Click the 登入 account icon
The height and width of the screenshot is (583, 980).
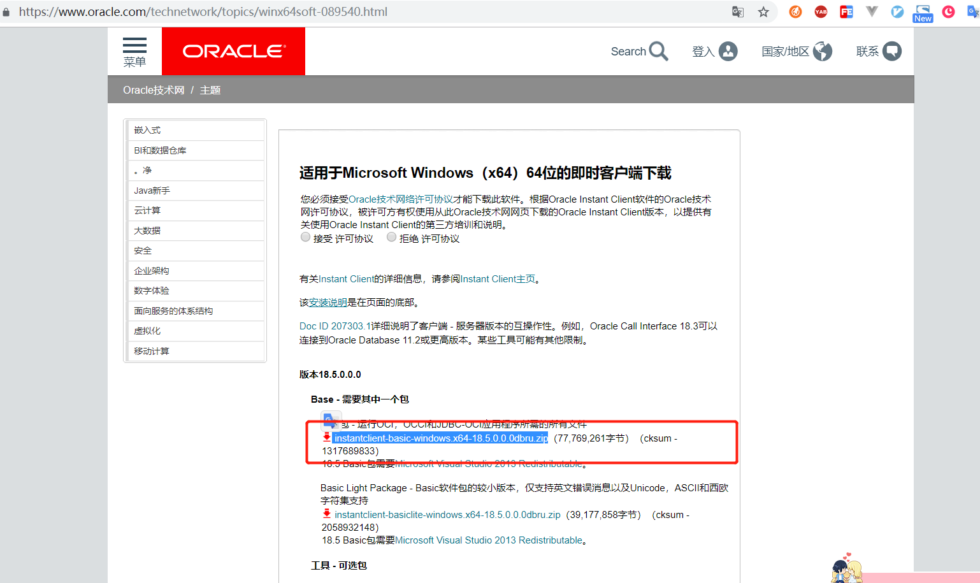[728, 51]
